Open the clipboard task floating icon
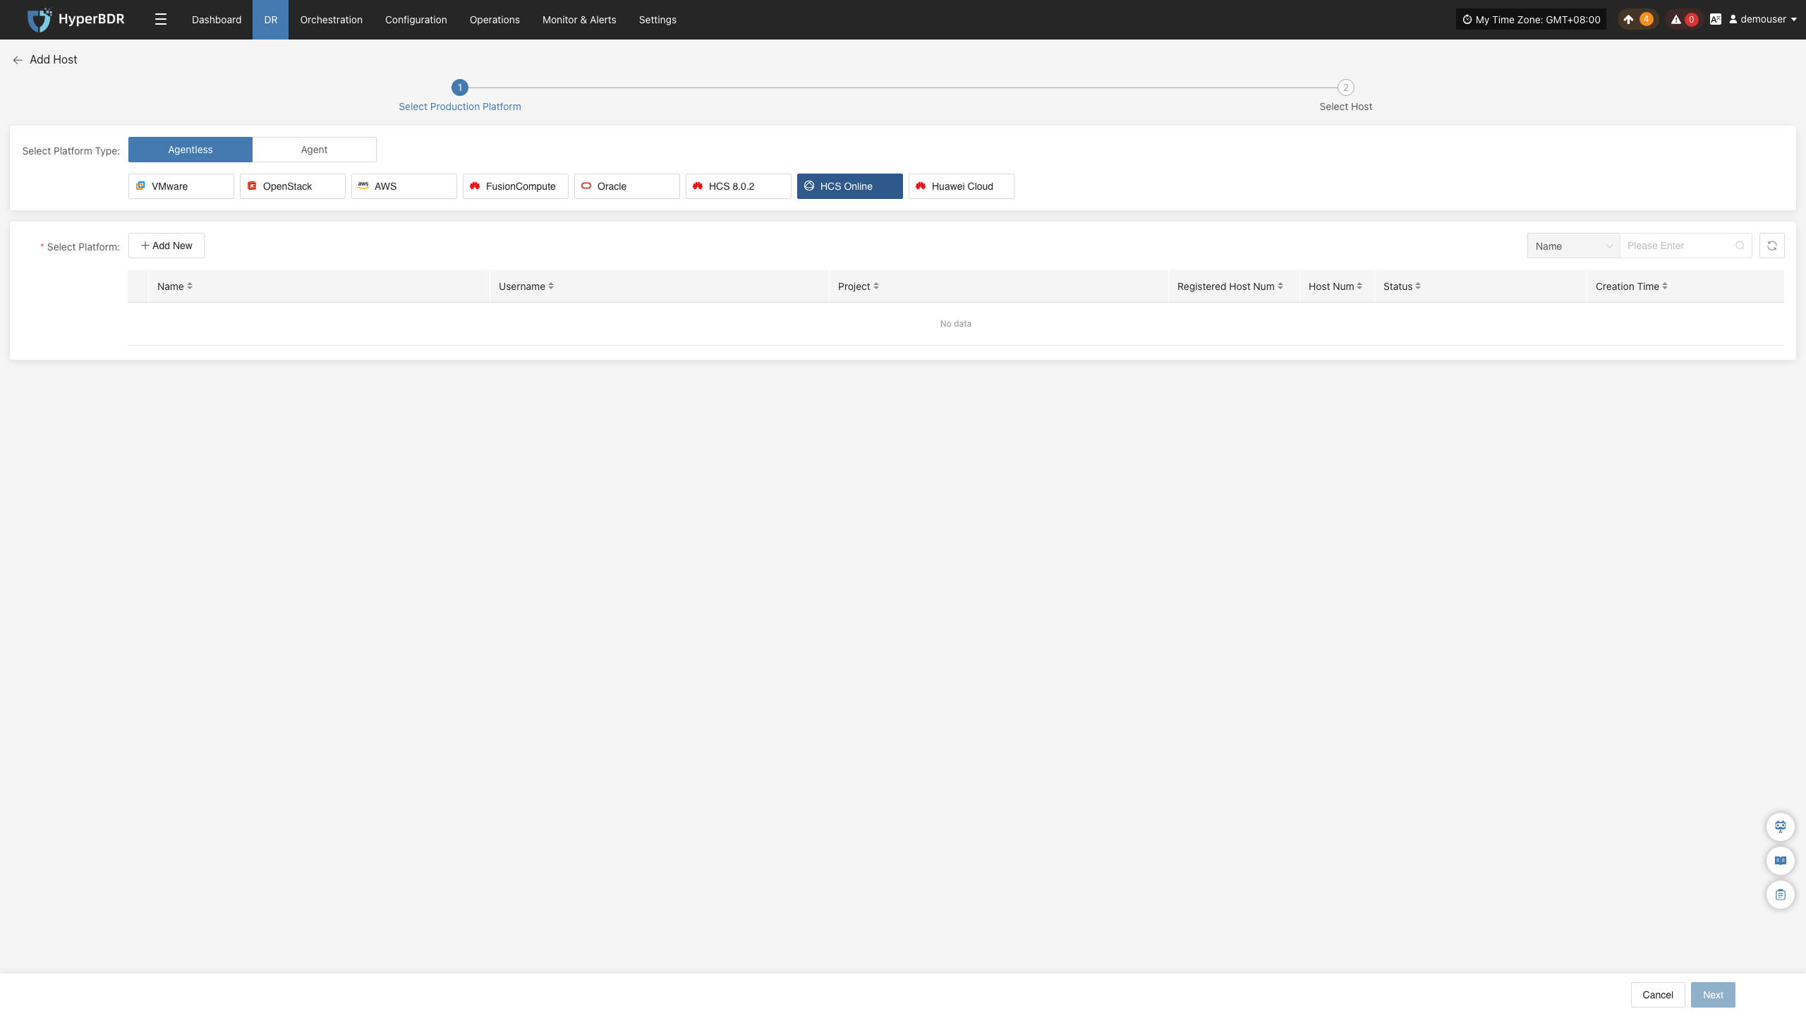This screenshot has width=1806, height=1016. [1780, 895]
